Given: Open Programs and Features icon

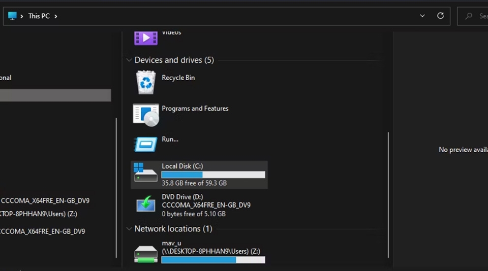Looking at the screenshot, I should 146,115.
